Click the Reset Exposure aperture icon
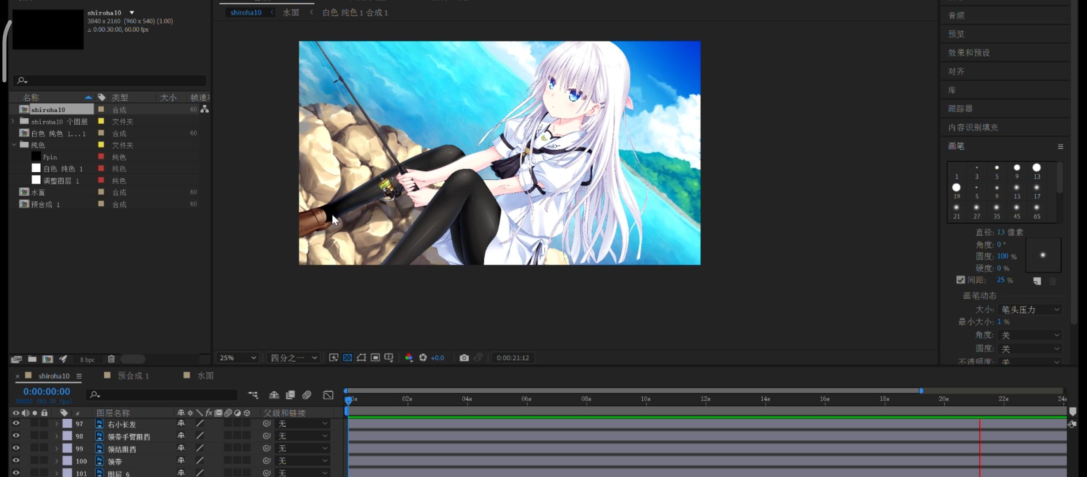This screenshot has width=1087, height=477. point(423,358)
